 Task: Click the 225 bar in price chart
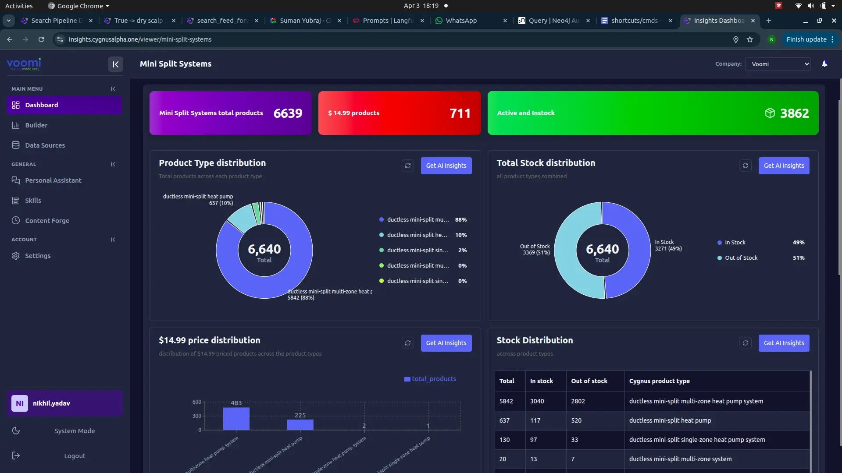pos(300,425)
